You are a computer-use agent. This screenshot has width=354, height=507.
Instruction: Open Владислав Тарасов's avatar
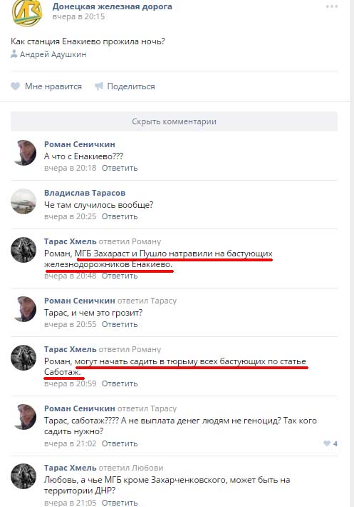24,201
